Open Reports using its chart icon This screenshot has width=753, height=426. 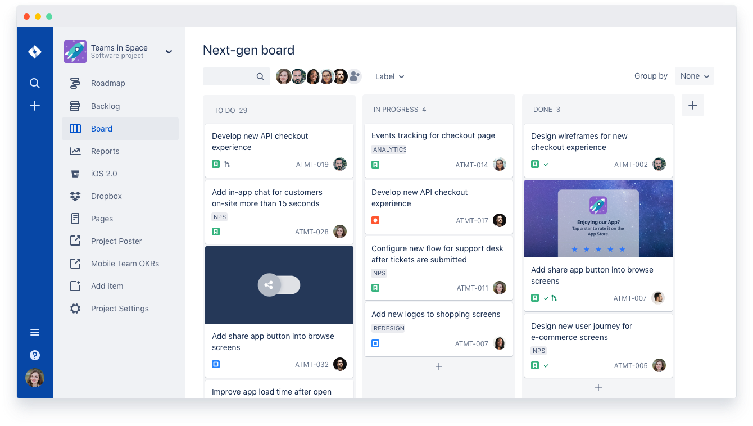[x=76, y=151]
